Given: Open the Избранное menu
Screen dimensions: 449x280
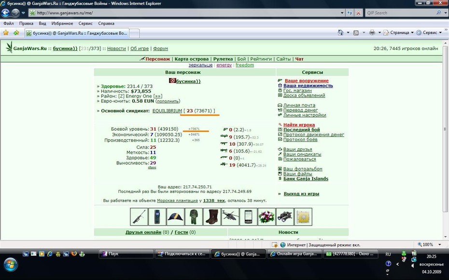Looking at the screenshot, I should (62, 24).
